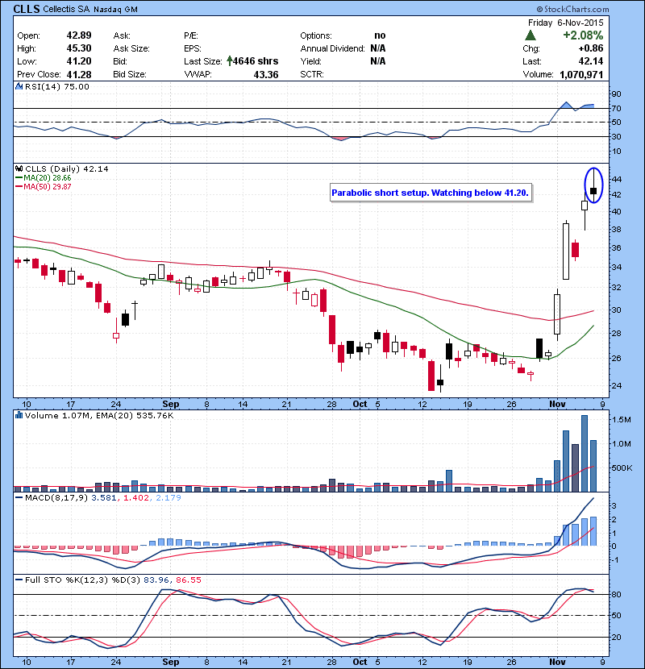Click the Oct label on price chart axis
645x669 pixels.
(360, 404)
